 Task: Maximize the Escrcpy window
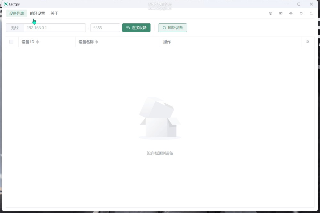[x=299, y=4]
